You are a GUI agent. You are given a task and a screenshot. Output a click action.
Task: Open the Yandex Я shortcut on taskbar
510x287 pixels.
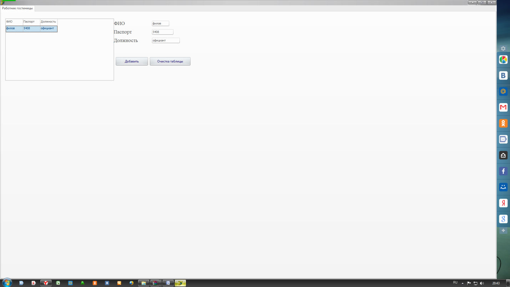(x=33, y=283)
